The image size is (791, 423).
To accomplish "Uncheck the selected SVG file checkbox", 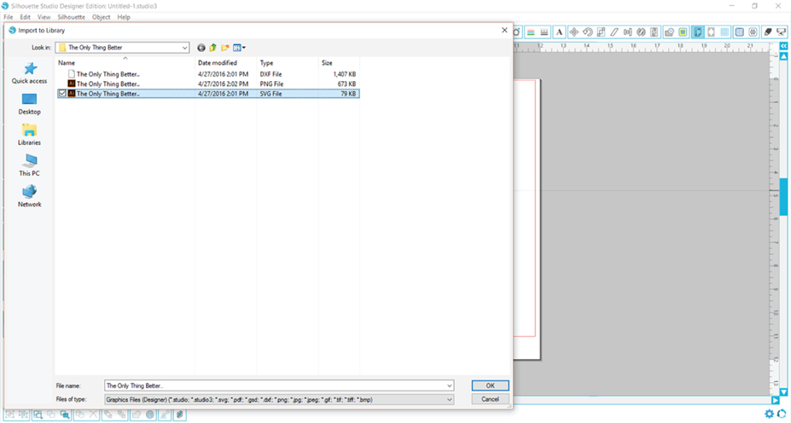I will point(63,93).
